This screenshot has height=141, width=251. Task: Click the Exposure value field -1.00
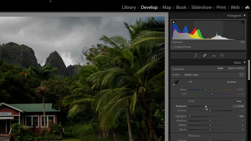pyautogui.click(x=238, y=106)
